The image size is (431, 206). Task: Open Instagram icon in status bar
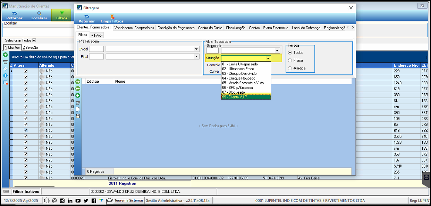click(x=62, y=200)
